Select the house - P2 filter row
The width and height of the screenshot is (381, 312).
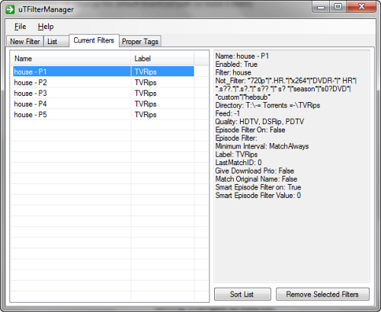coord(104,82)
